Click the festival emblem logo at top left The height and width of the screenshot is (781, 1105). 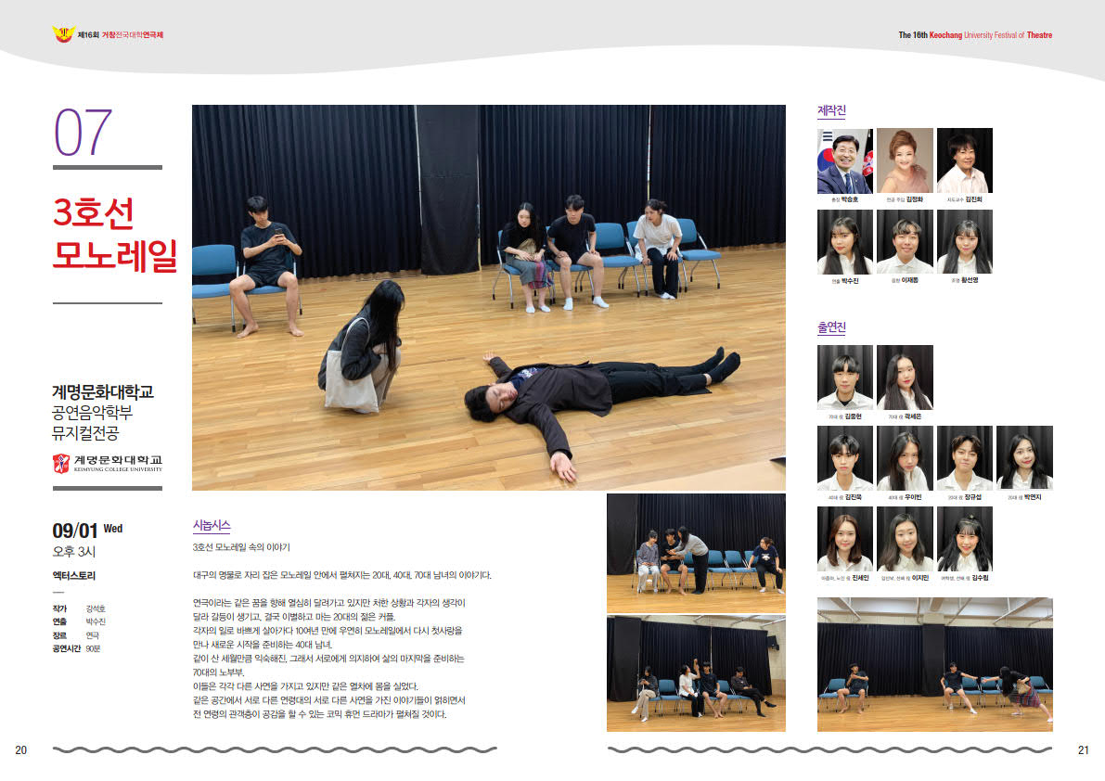point(62,34)
